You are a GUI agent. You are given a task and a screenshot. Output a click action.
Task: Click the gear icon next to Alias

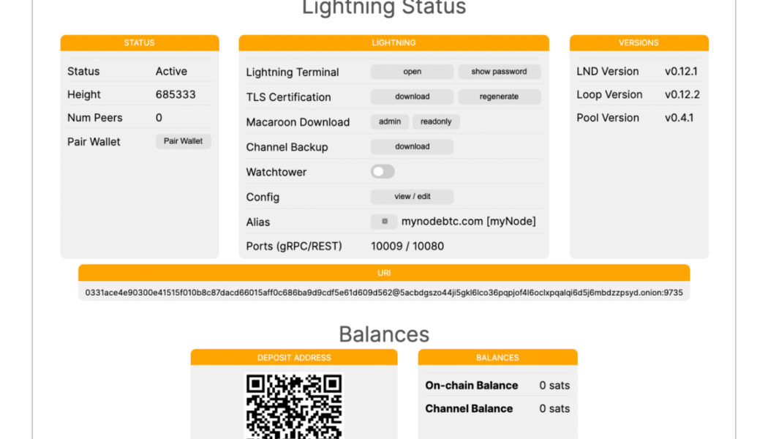386,222
